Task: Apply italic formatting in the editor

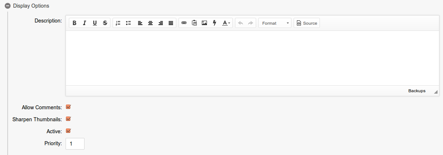Action: pos(85,23)
